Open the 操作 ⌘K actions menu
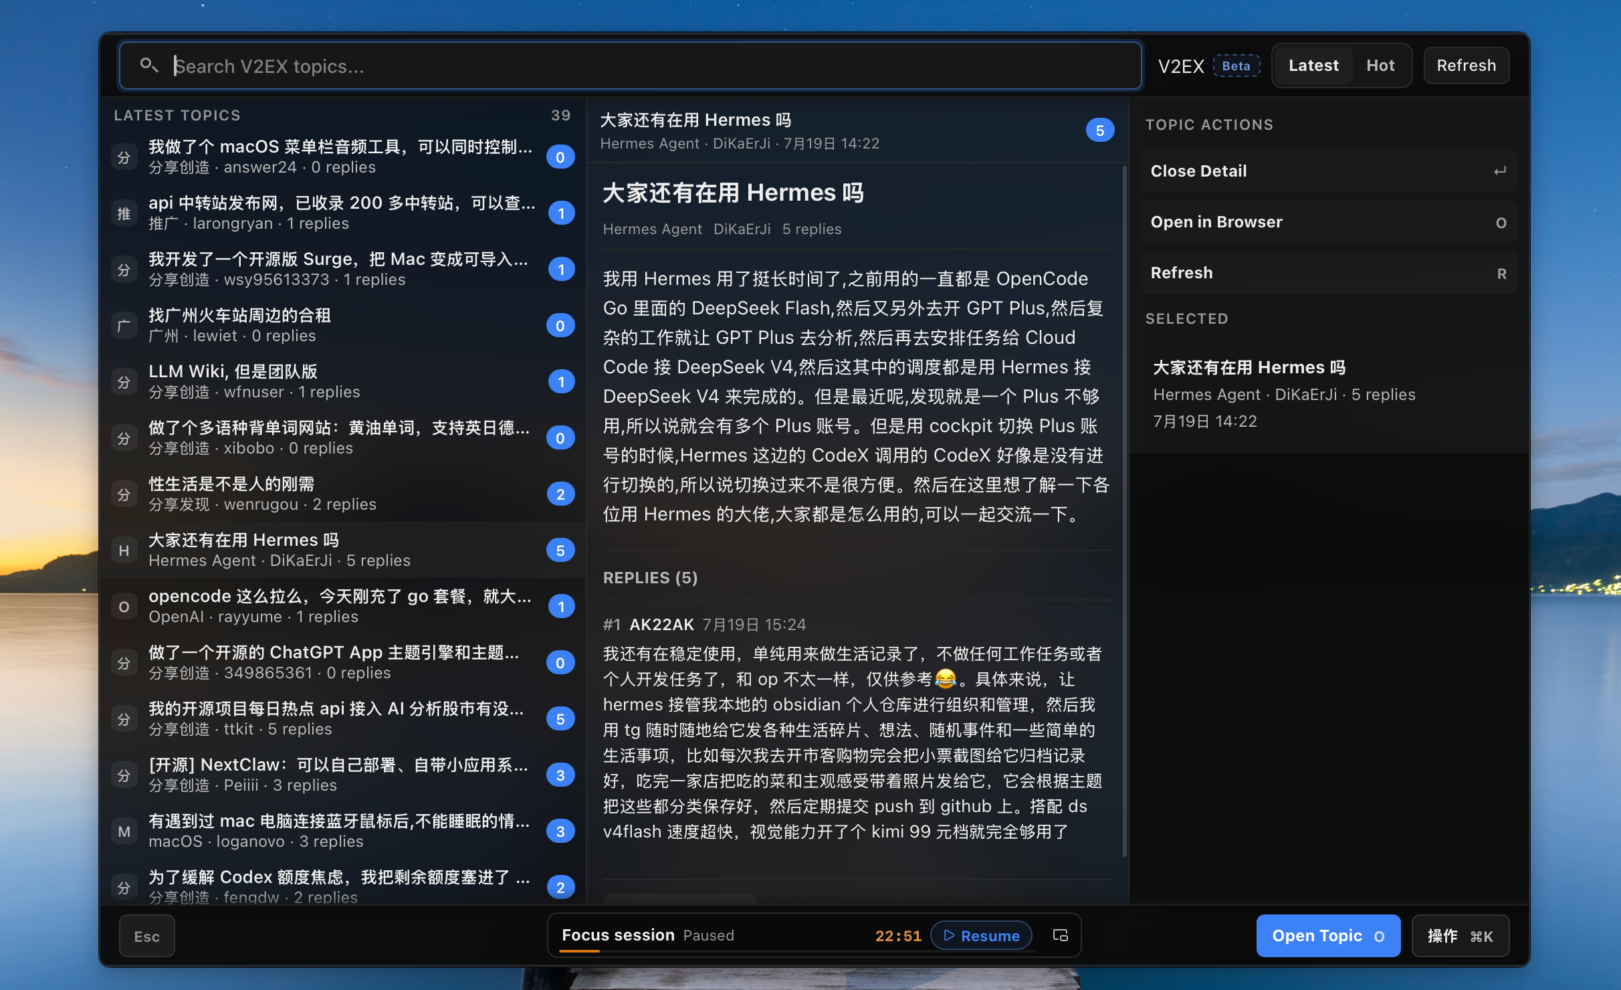 (x=1461, y=936)
